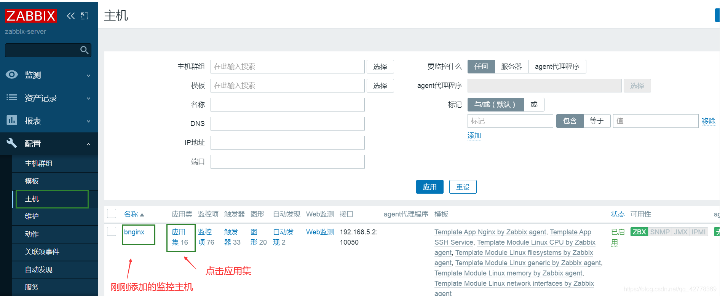This screenshot has width=720, height=296.
Task: Click the list icon beside 资产记录
Action: (x=12, y=97)
